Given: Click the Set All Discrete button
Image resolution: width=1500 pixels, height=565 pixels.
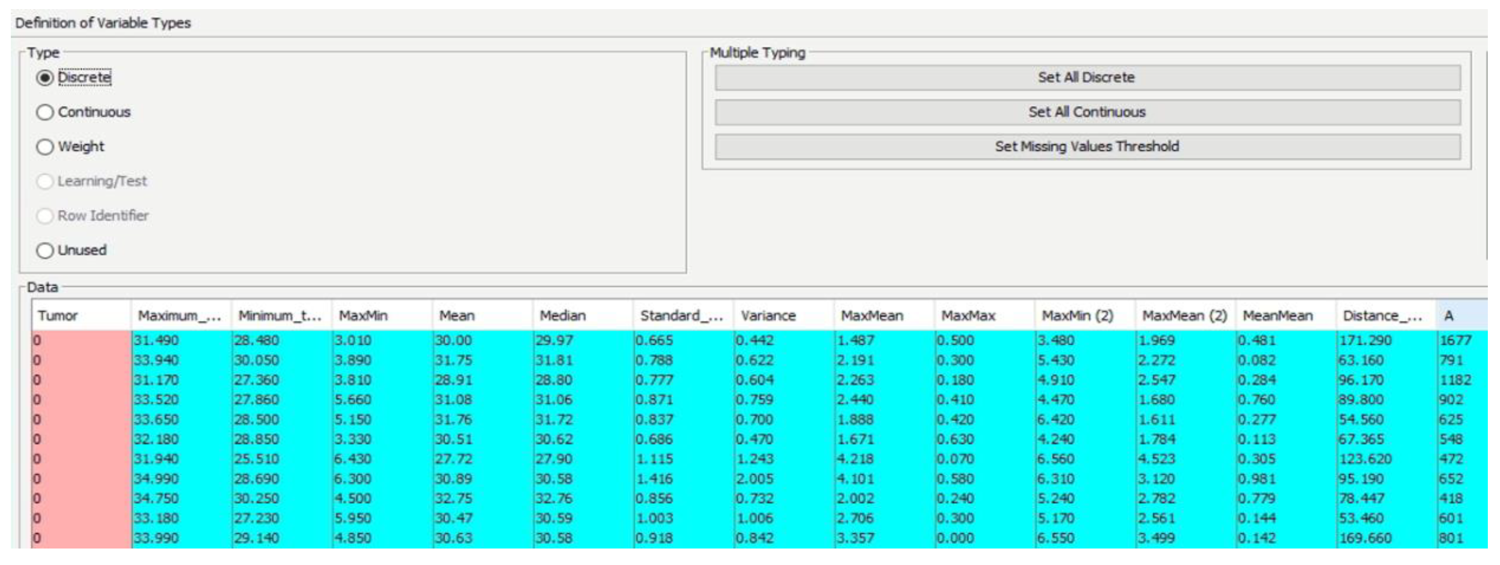Looking at the screenshot, I should [1086, 78].
